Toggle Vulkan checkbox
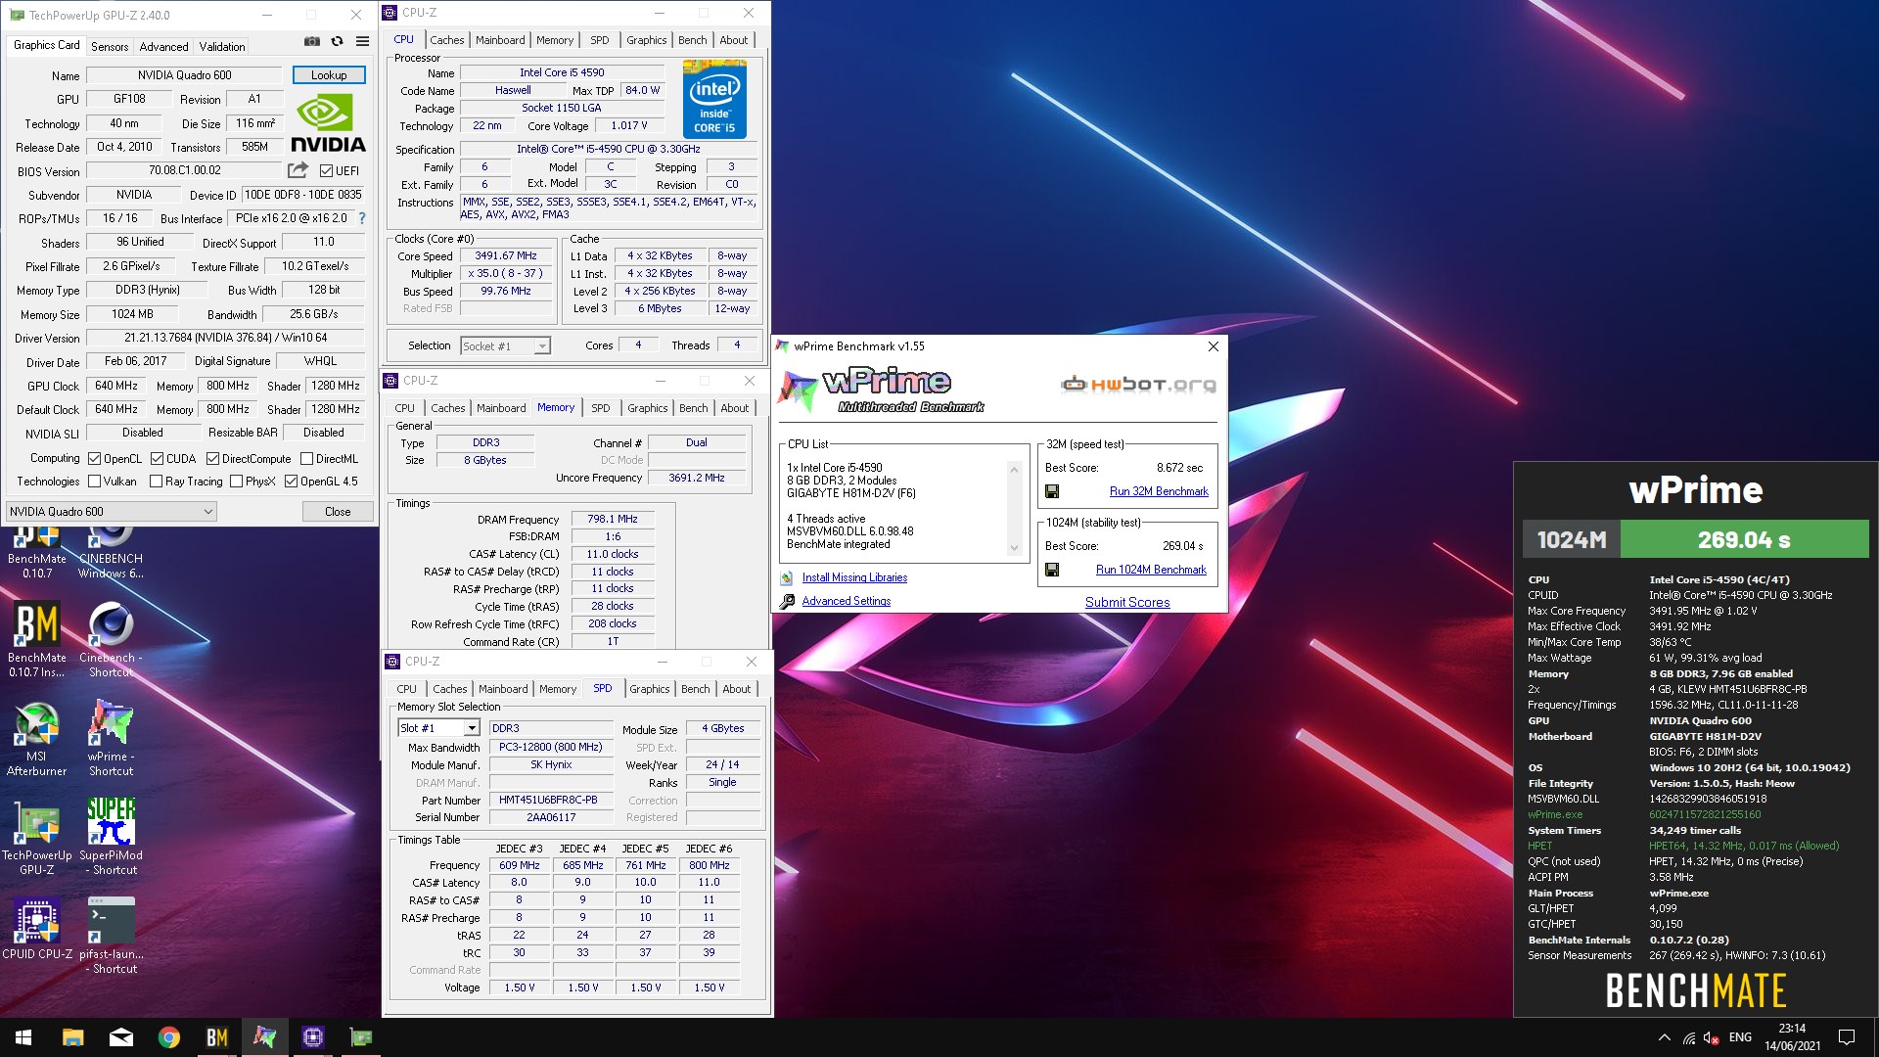Screen dimensions: 1879x1057 coord(94,482)
